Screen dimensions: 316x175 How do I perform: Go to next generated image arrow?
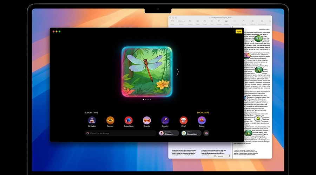[177, 72]
